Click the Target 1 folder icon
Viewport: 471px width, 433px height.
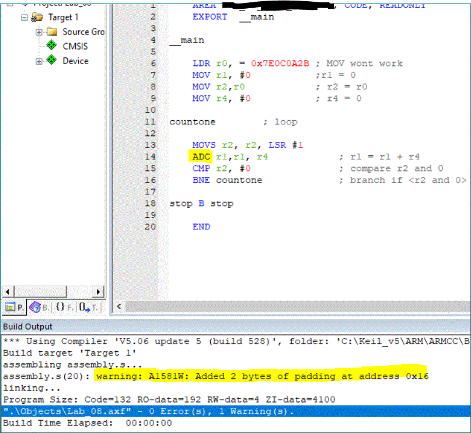coord(39,18)
